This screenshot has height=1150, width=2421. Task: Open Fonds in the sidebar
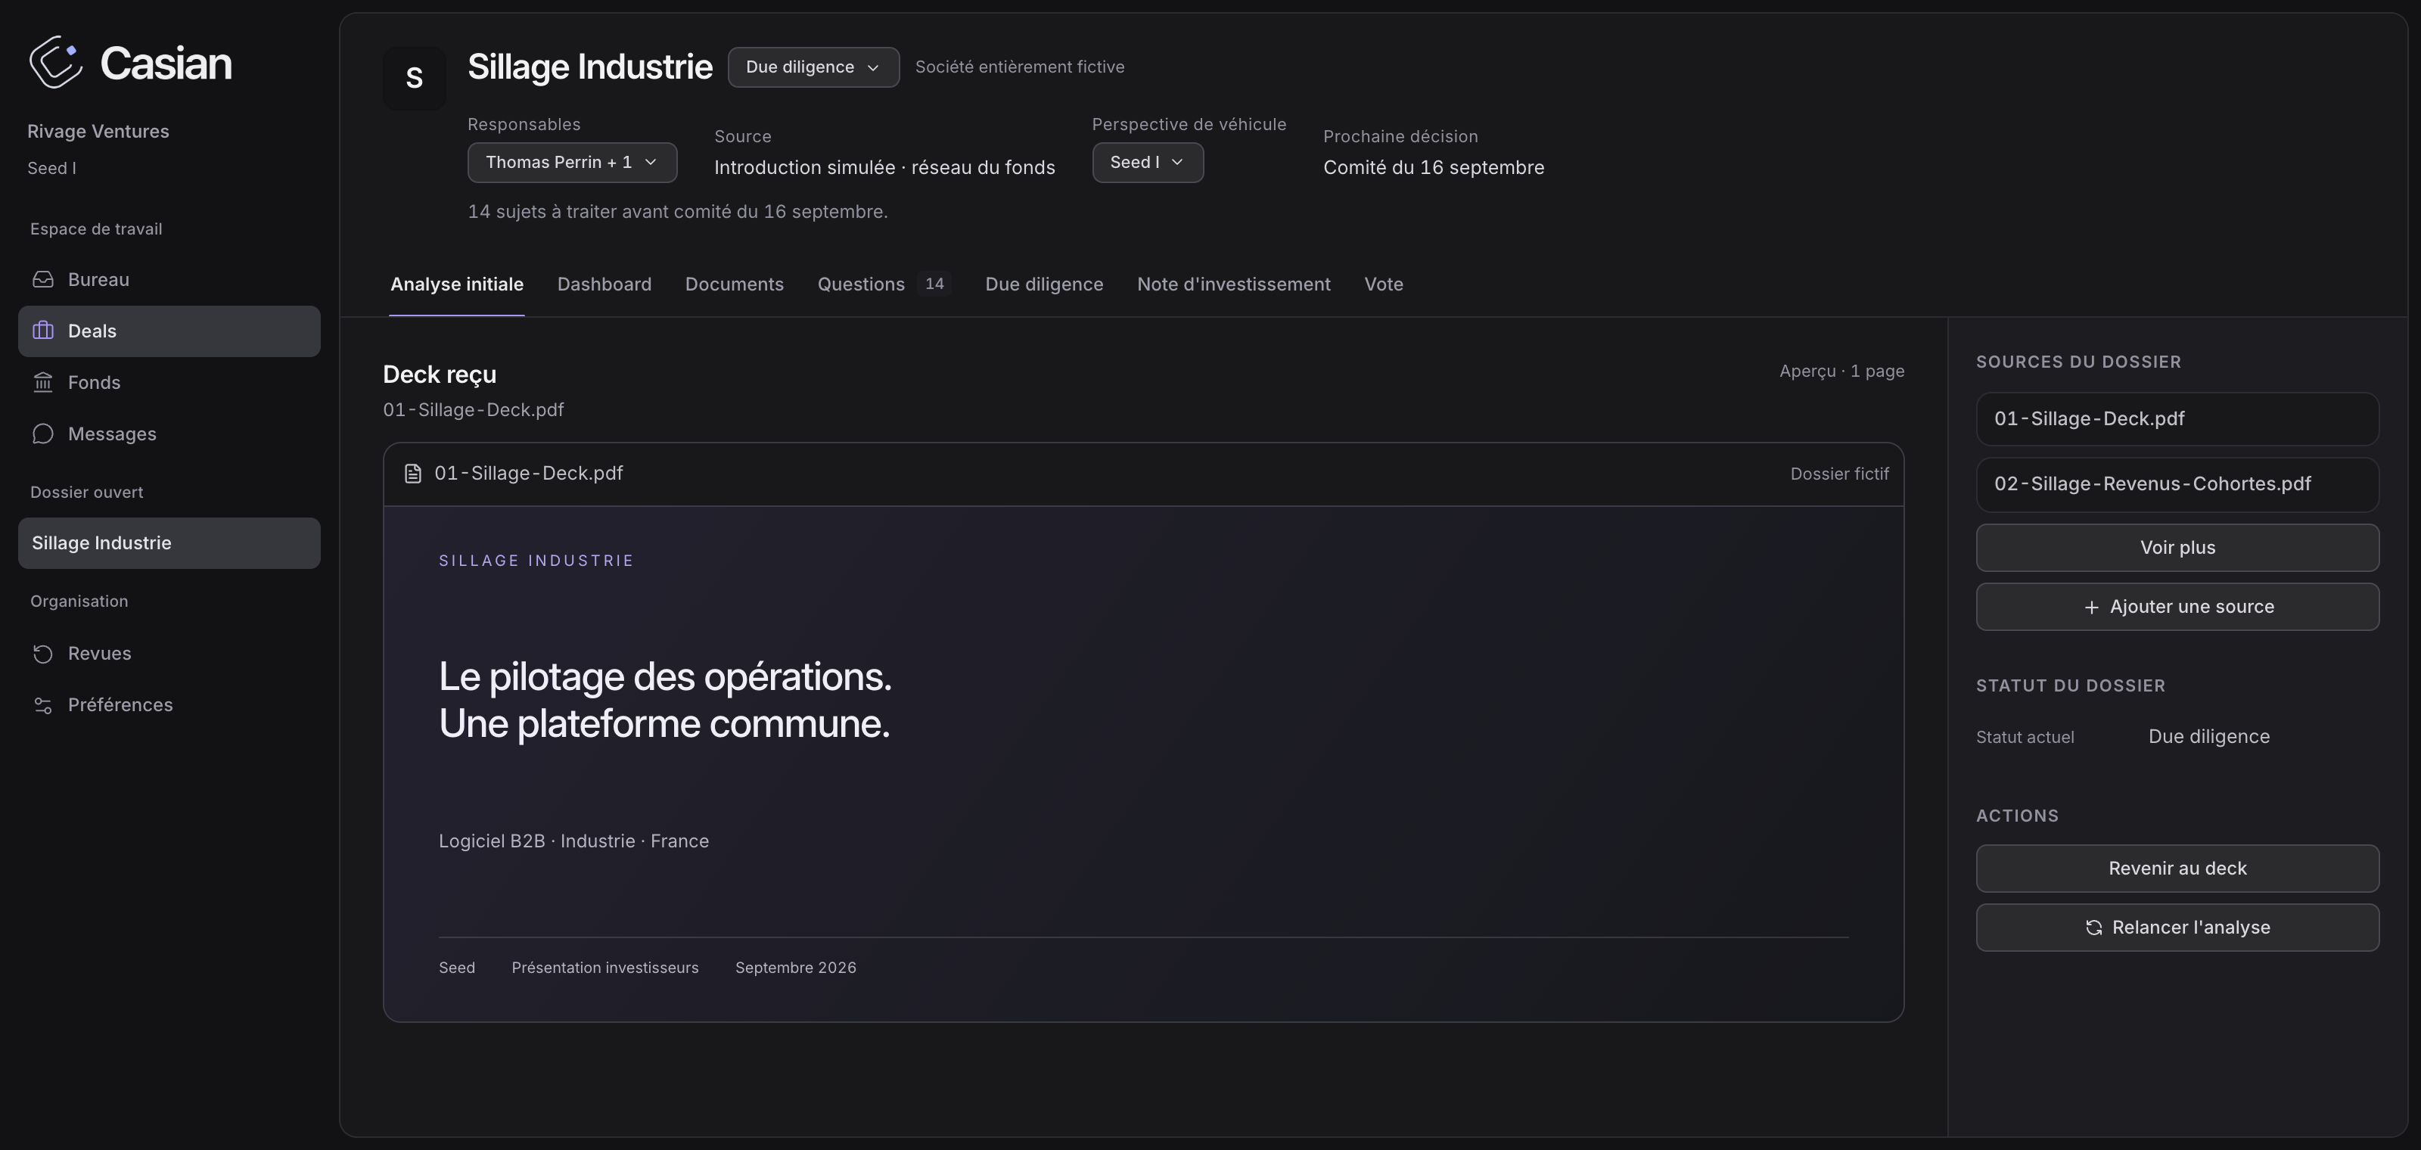tap(169, 382)
